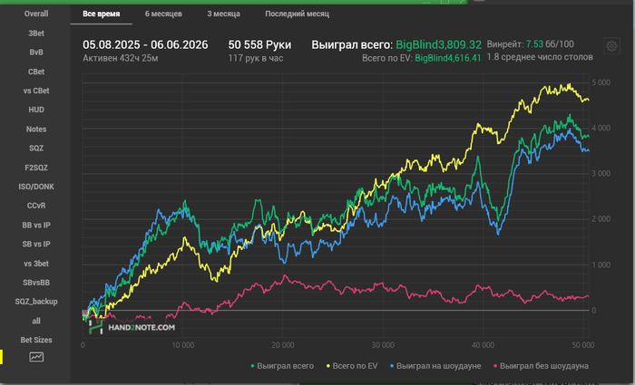Open vs CBet stats section
Screen dimensions: 635x385
point(36,91)
